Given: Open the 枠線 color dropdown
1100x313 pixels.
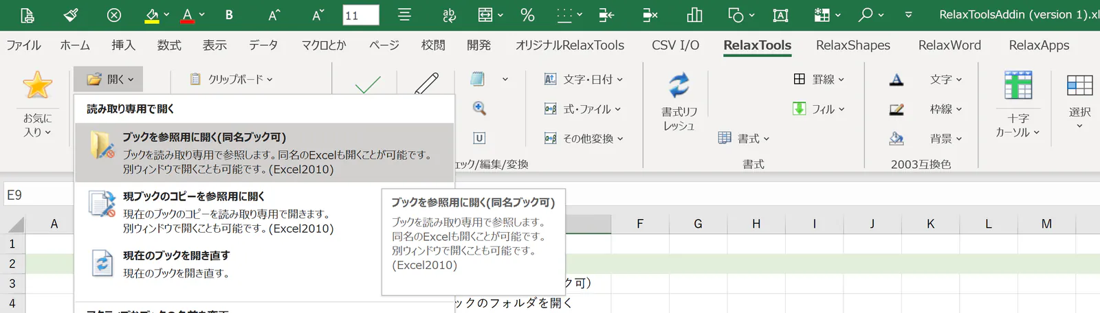Looking at the screenshot, I should pyautogui.click(x=946, y=109).
